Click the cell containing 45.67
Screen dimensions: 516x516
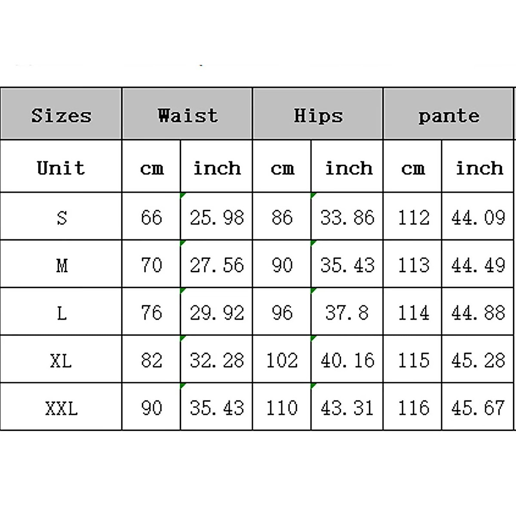point(478,407)
